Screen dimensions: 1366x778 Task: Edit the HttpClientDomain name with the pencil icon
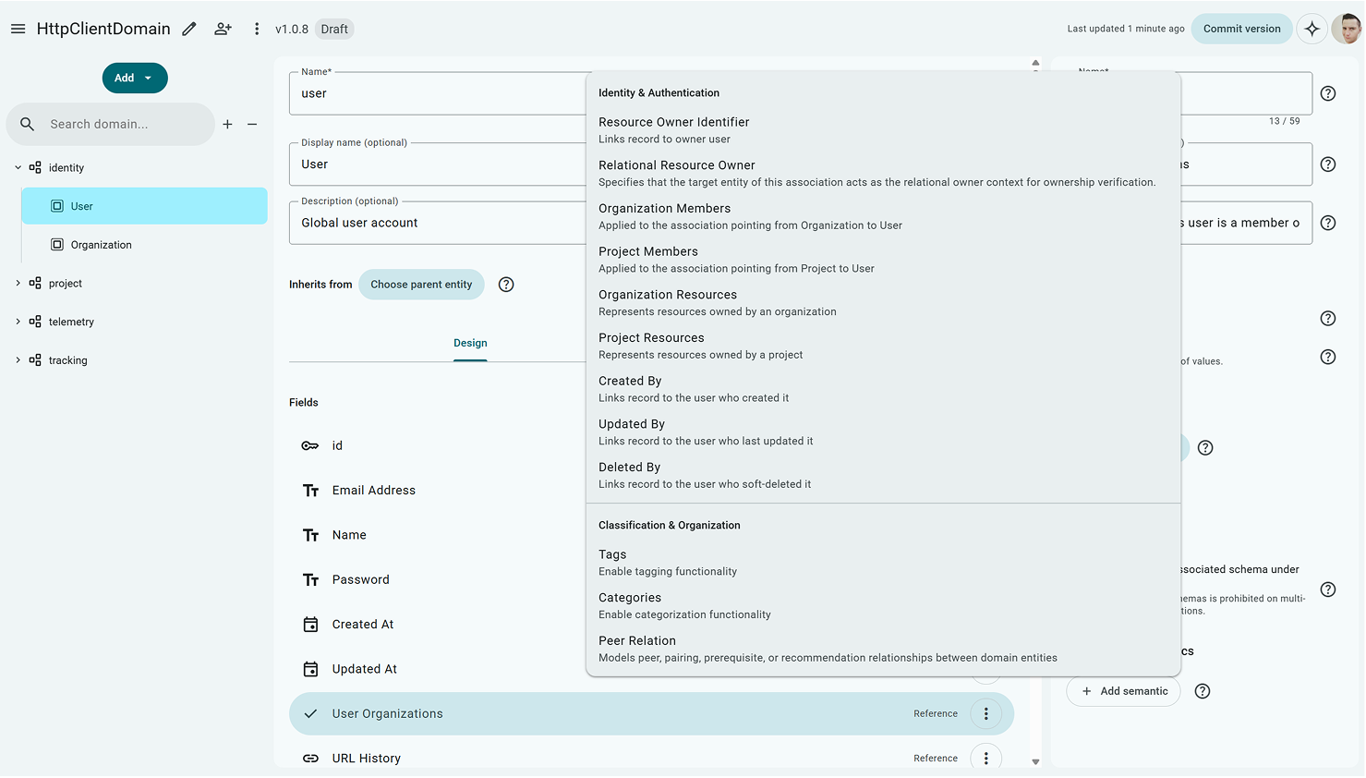[189, 29]
